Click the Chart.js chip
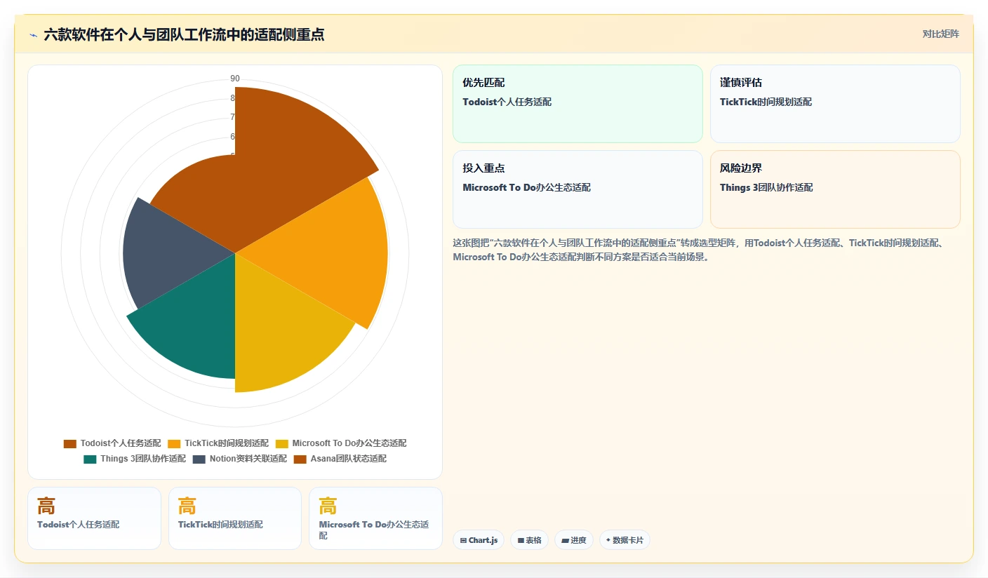The height and width of the screenshot is (578, 988). 479,540
